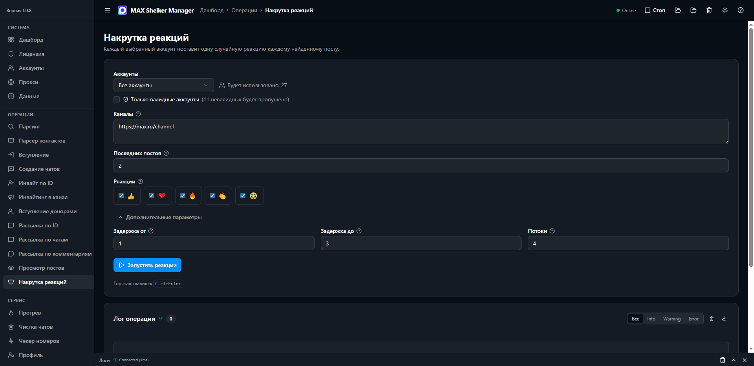Uncheck the clapping hands reaction checkbox

pyautogui.click(x=212, y=196)
